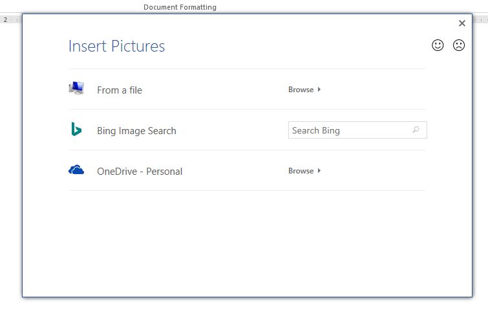The width and height of the screenshot is (488, 327).
Task: Select the Bing Image Search label
Action: coord(136,131)
